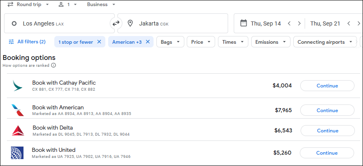Screen dimensions: 363x166
Task: Edit the American +3 airlines filter
Action: pos(127,42)
